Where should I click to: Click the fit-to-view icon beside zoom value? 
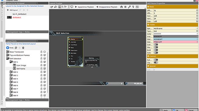[x=60, y=7]
